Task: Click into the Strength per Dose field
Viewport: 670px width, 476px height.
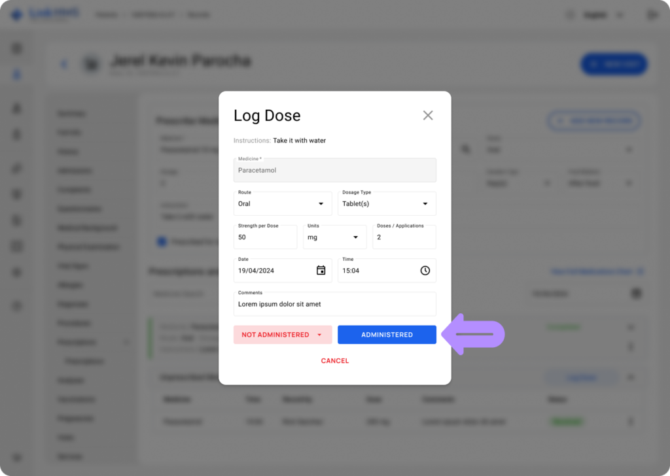Action: 265,237
